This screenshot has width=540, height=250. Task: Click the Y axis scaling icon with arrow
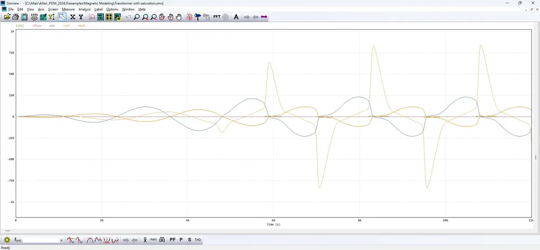pyautogui.click(x=52, y=17)
